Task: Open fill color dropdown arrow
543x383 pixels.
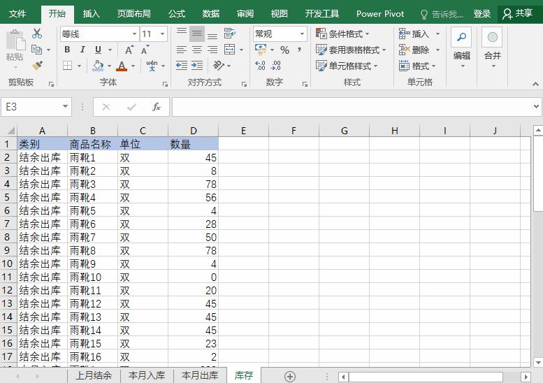Action: 109,66
